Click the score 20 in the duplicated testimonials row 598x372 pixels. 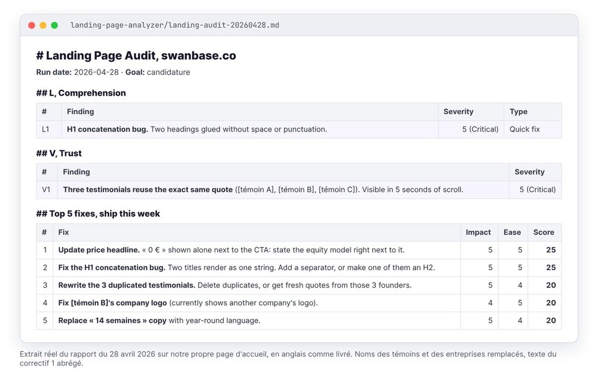coord(551,285)
